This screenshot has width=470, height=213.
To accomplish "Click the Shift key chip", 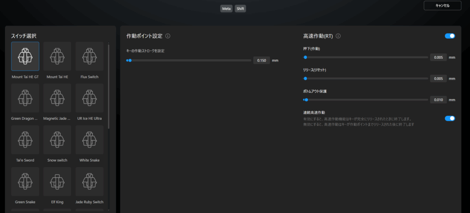I will tap(241, 9).
